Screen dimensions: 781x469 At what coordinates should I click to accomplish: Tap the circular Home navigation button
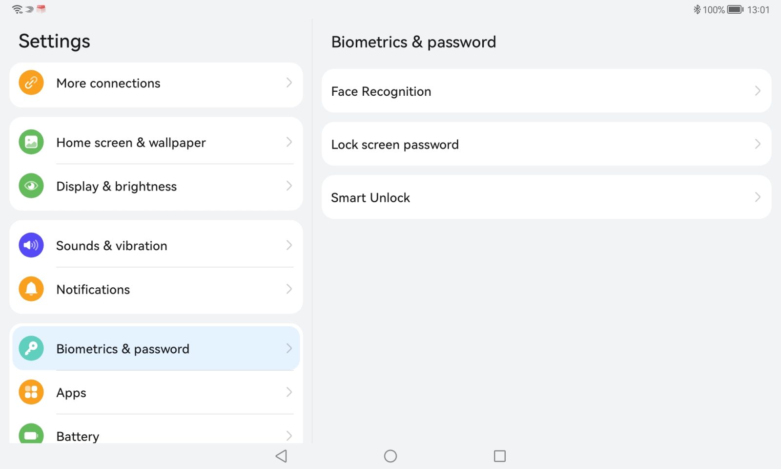[x=390, y=456]
